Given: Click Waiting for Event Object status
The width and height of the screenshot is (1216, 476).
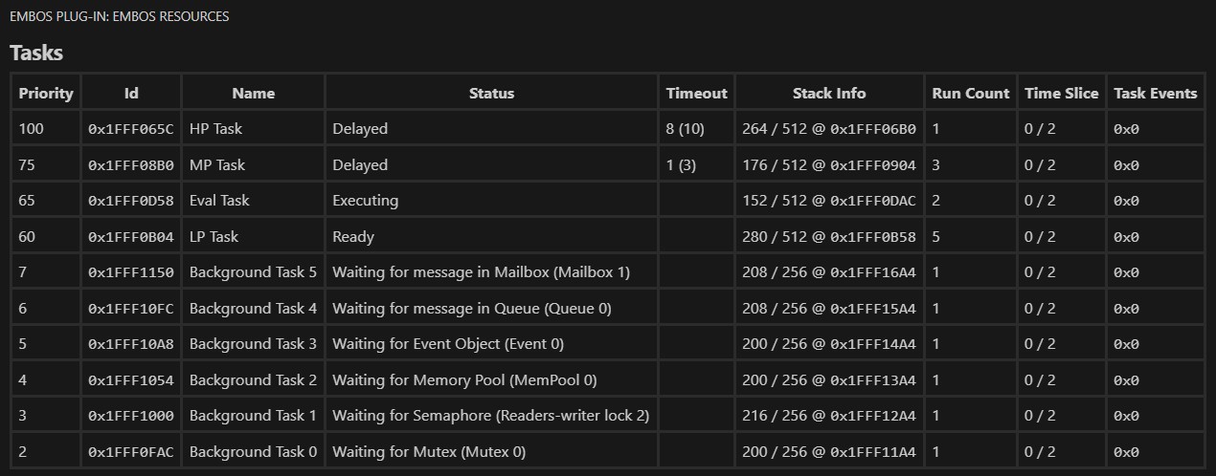Looking at the screenshot, I should pyautogui.click(x=446, y=344).
